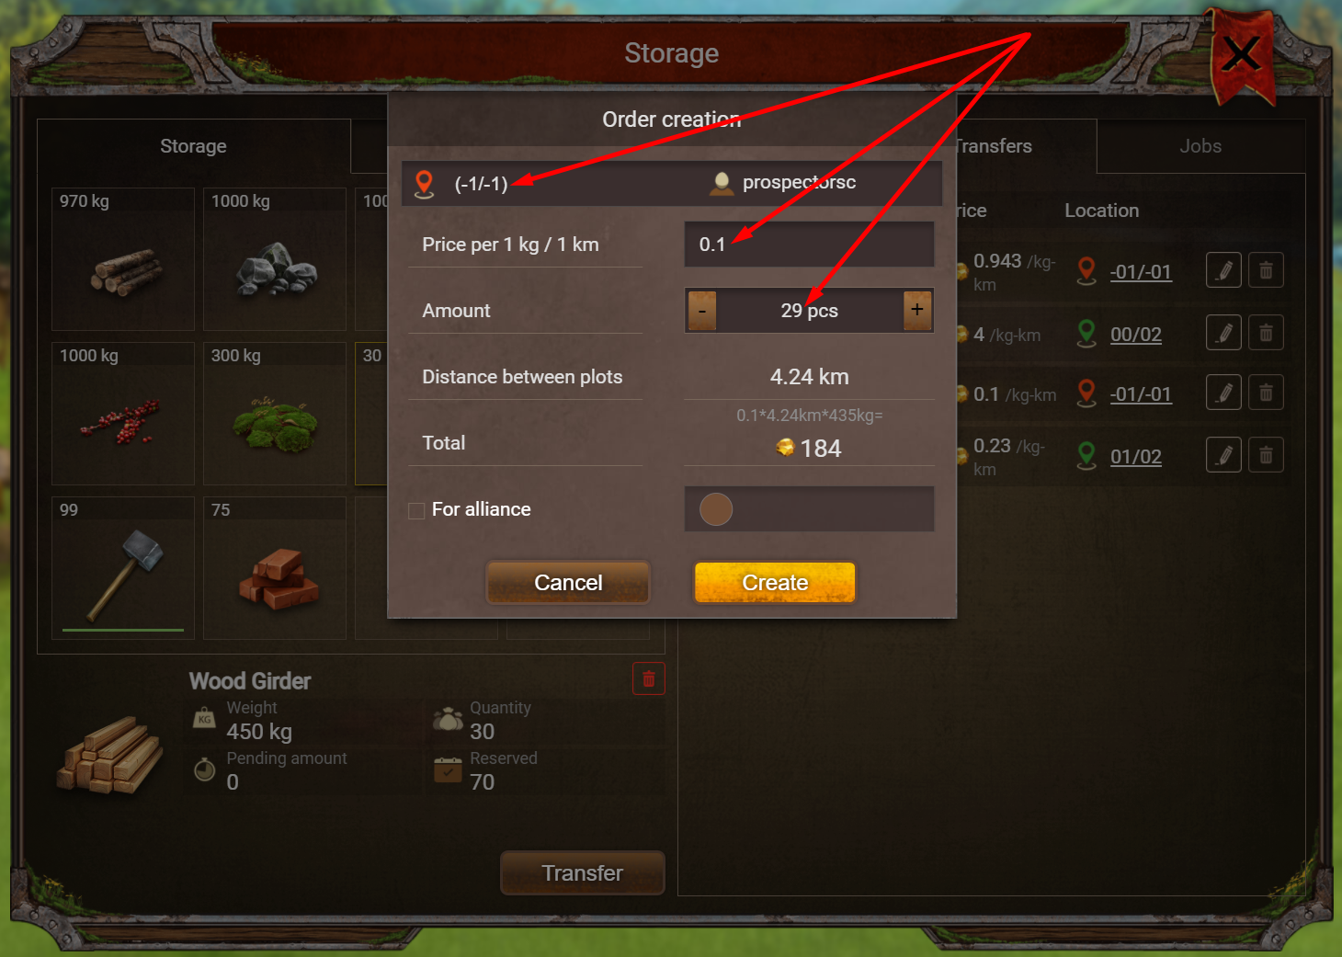
Task: Select the wood logs storage item
Action: (x=123, y=259)
